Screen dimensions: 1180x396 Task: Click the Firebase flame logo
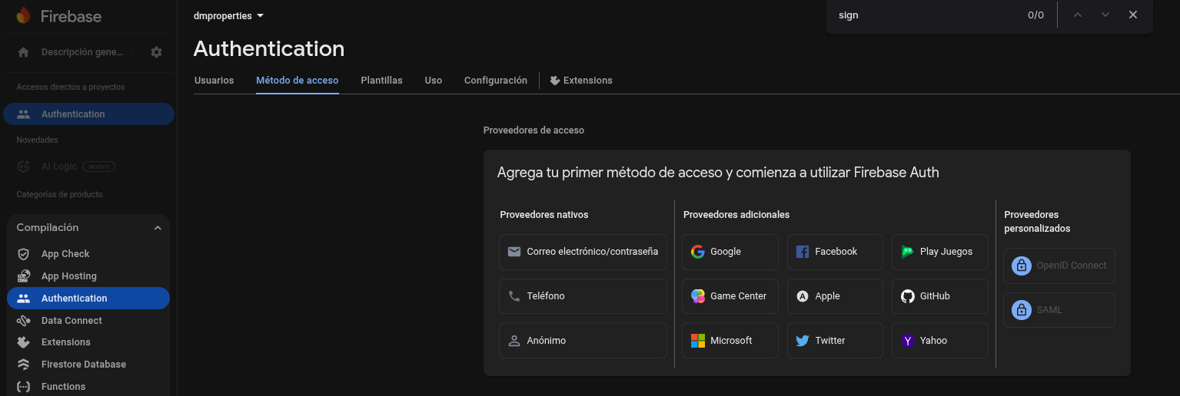pos(23,15)
